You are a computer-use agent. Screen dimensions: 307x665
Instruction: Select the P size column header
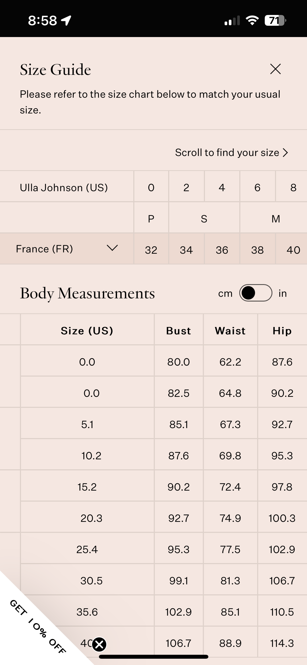point(151,219)
